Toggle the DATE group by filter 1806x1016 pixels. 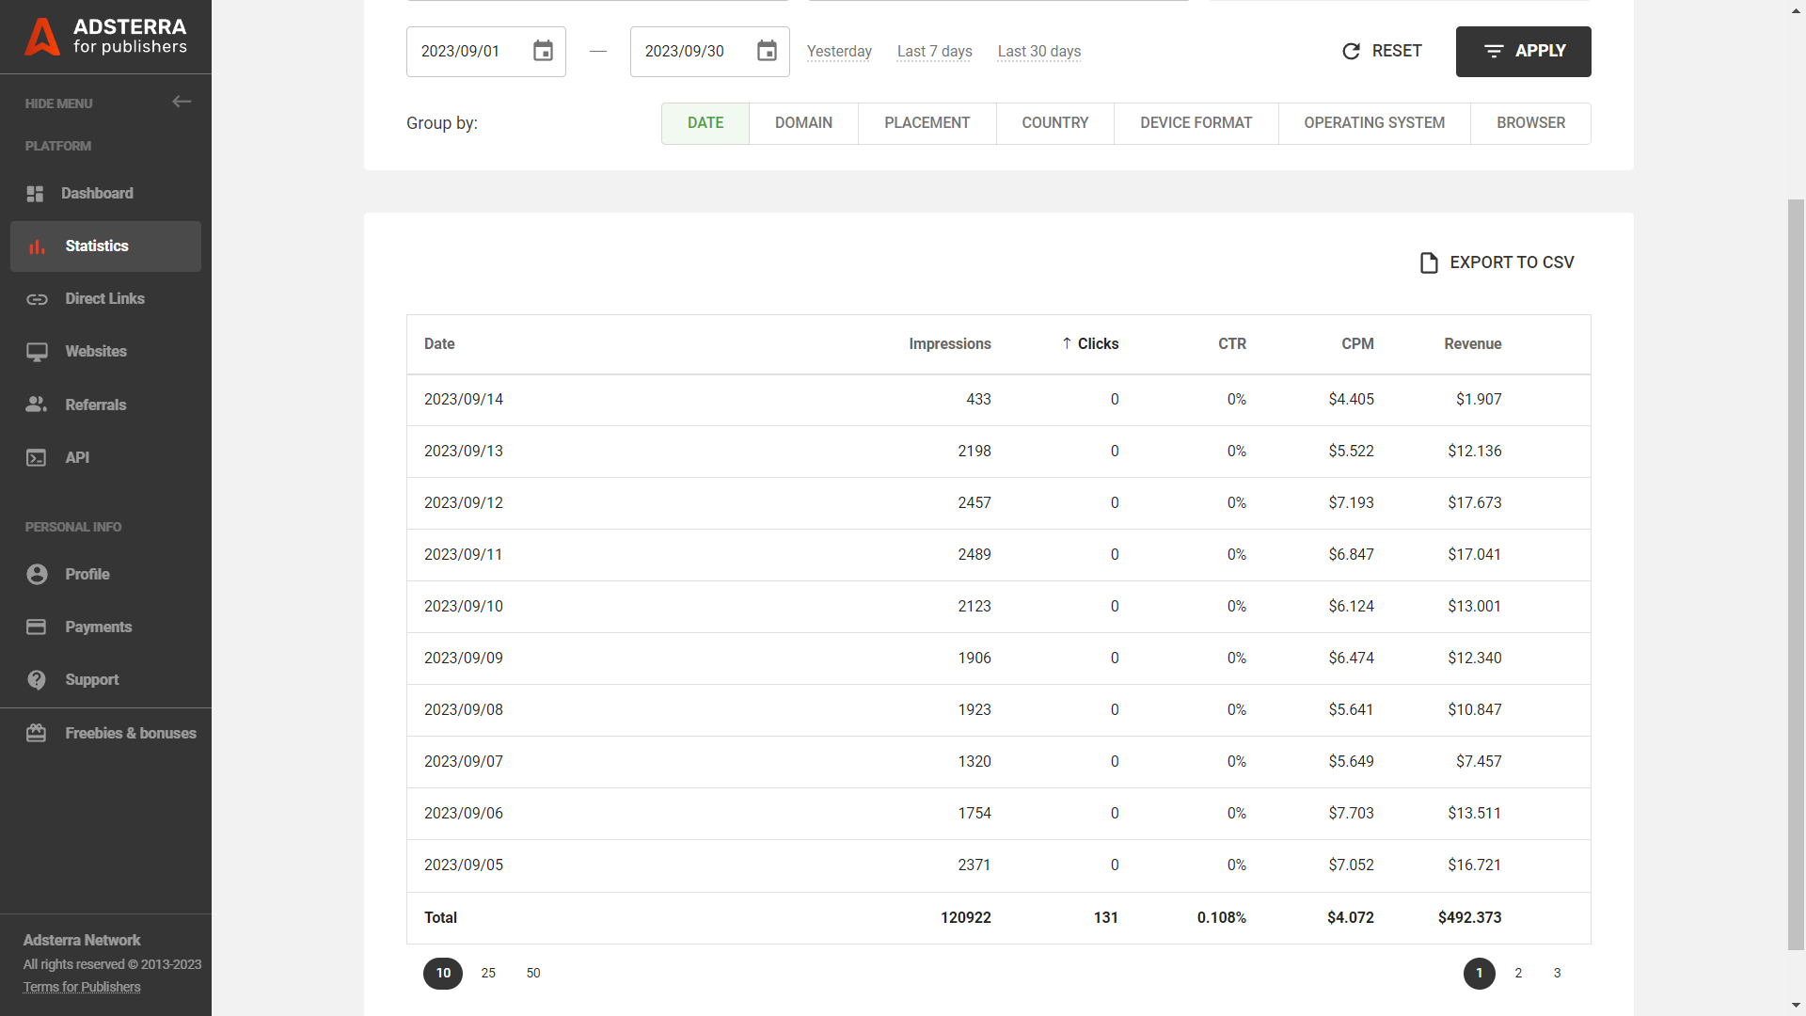705,123
